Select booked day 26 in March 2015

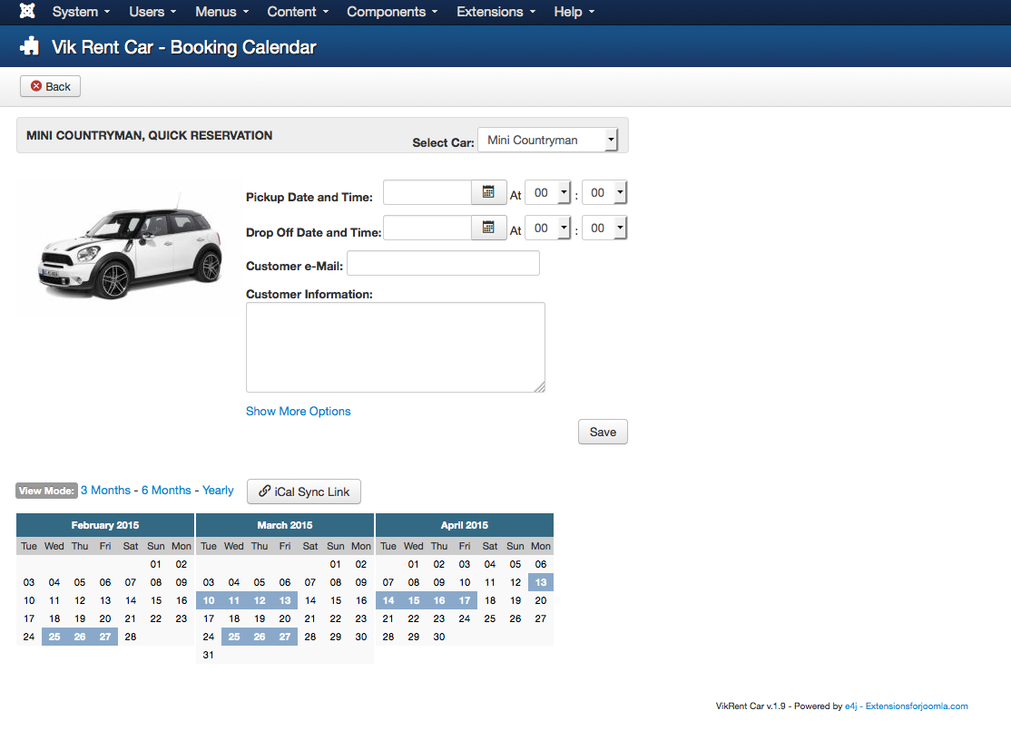point(260,637)
